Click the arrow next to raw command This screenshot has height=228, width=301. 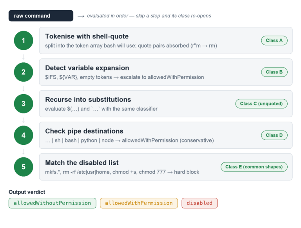(81, 16)
